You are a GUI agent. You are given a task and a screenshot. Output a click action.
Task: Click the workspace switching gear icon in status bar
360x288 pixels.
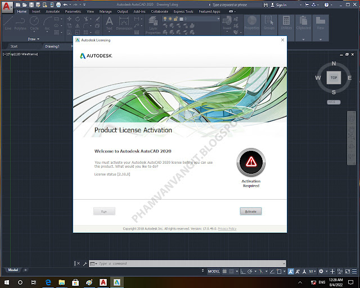tap(321, 272)
